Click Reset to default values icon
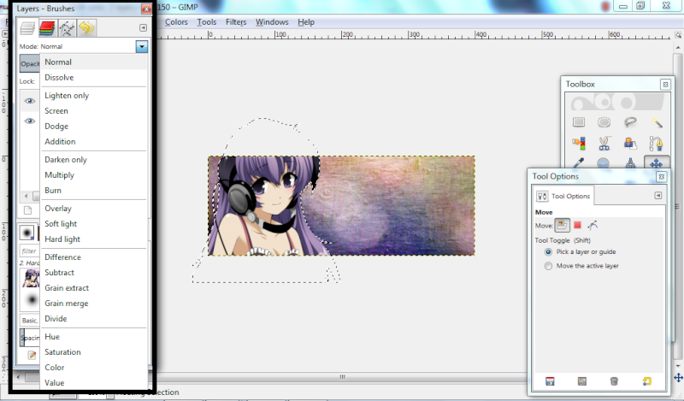This screenshot has height=401, width=684. click(x=646, y=381)
